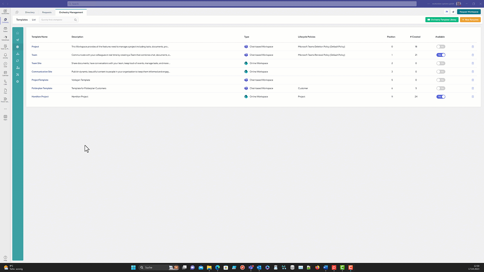Disable availability for Team template
This screenshot has height=272, width=484.
pos(441,55)
